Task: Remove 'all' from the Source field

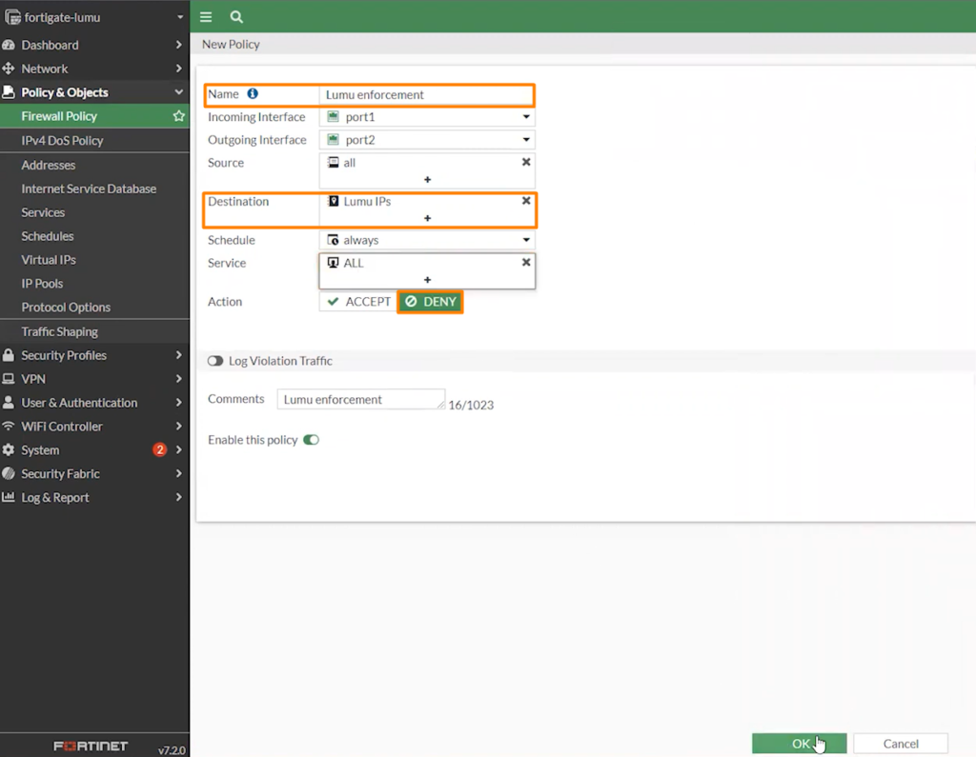Action: click(x=526, y=163)
